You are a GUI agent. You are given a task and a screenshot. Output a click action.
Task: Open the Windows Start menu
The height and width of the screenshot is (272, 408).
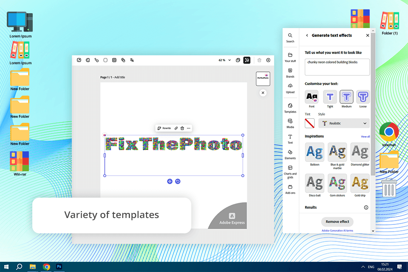point(6,267)
